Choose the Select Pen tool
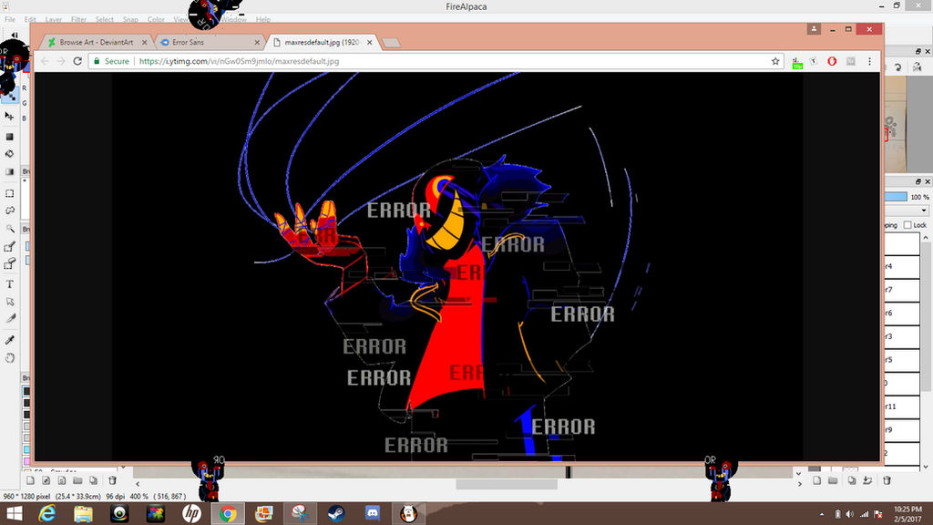The image size is (933, 525). click(x=9, y=246)
